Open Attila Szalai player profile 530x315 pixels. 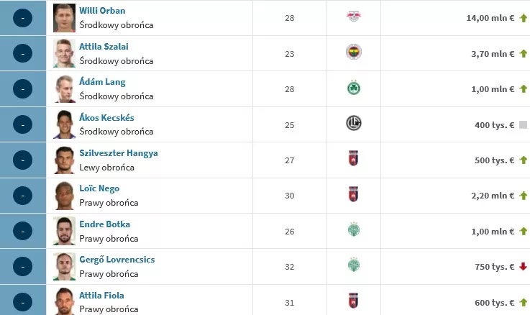pyautogui.click(x=104, y=47)
